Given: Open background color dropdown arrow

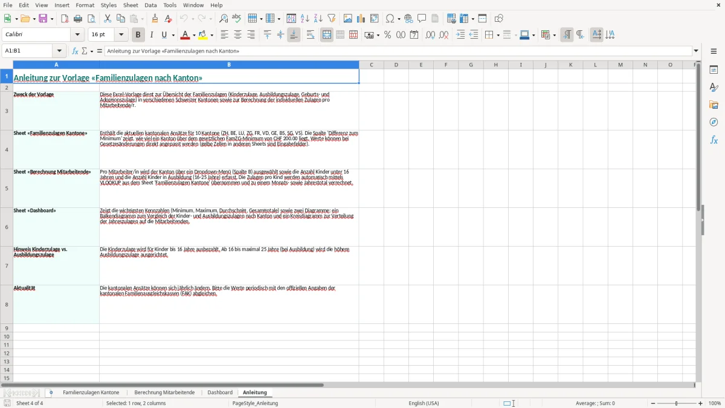Looking at the screenshot, I should pos(212,35).
